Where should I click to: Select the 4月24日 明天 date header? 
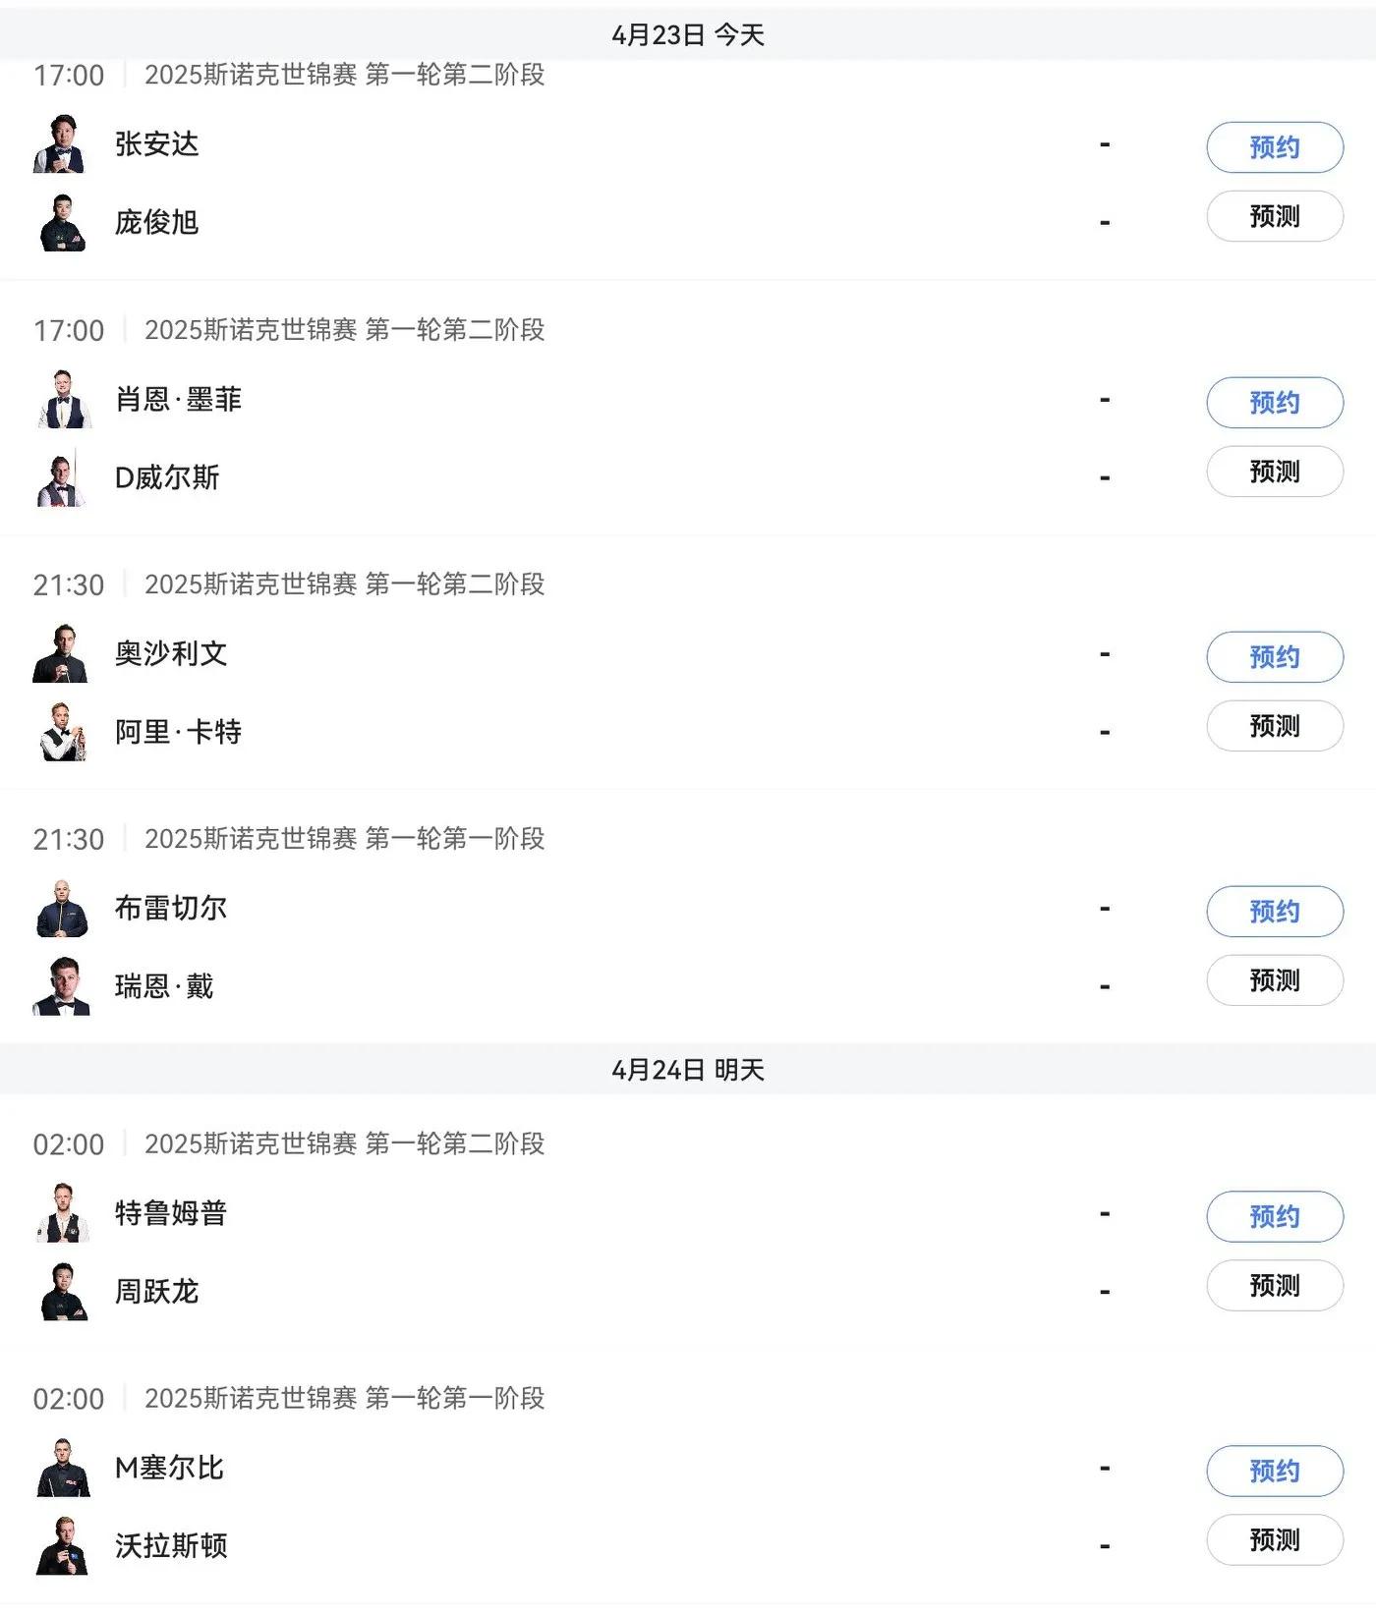(x=688, y=1070)
